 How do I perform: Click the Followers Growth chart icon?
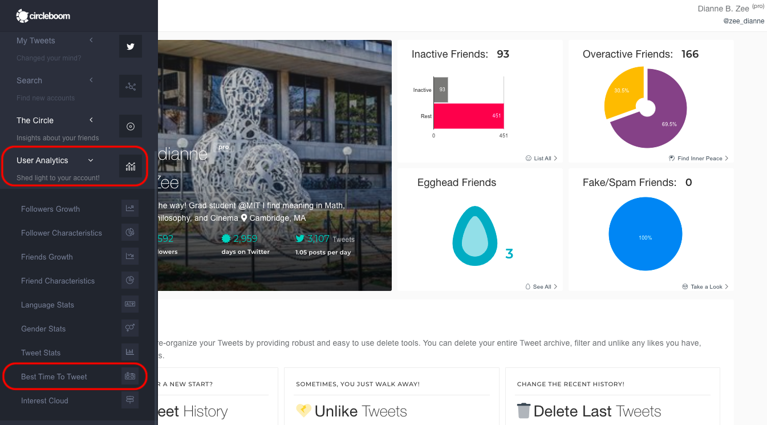pyautogui.click(x=130, y=209)
